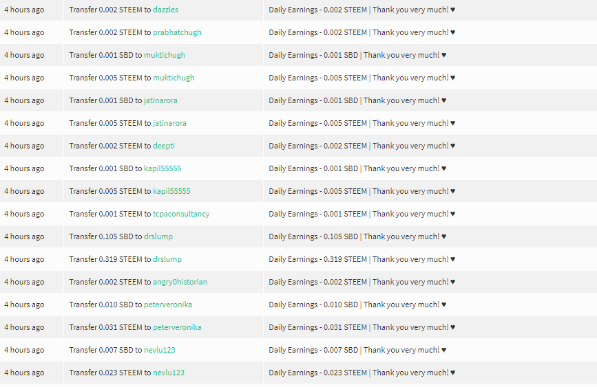Image resolution: width=597 pixels, height=387 pixels.
Task: Click 'Transfer 0.319 STEEM to' text
Action: pyautogui.click(x=110, y=259)
